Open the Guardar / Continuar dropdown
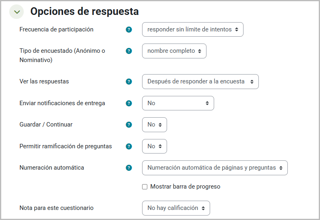This screenshot has width=320, height=220. click(154, 125)
